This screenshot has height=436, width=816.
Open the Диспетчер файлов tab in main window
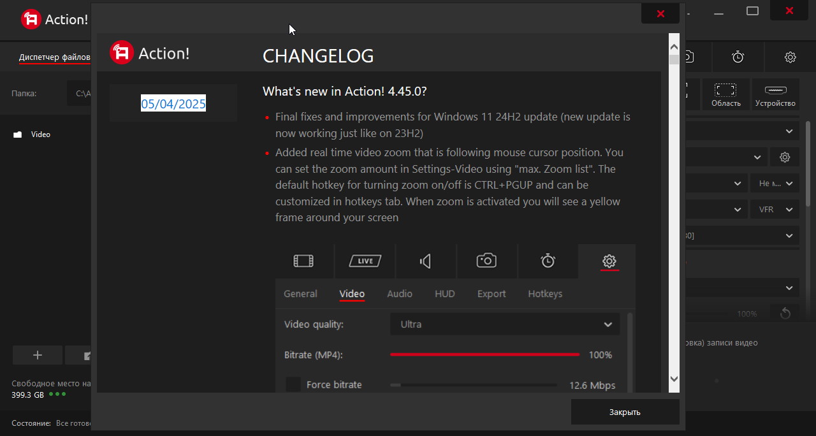tap(55, 57)
